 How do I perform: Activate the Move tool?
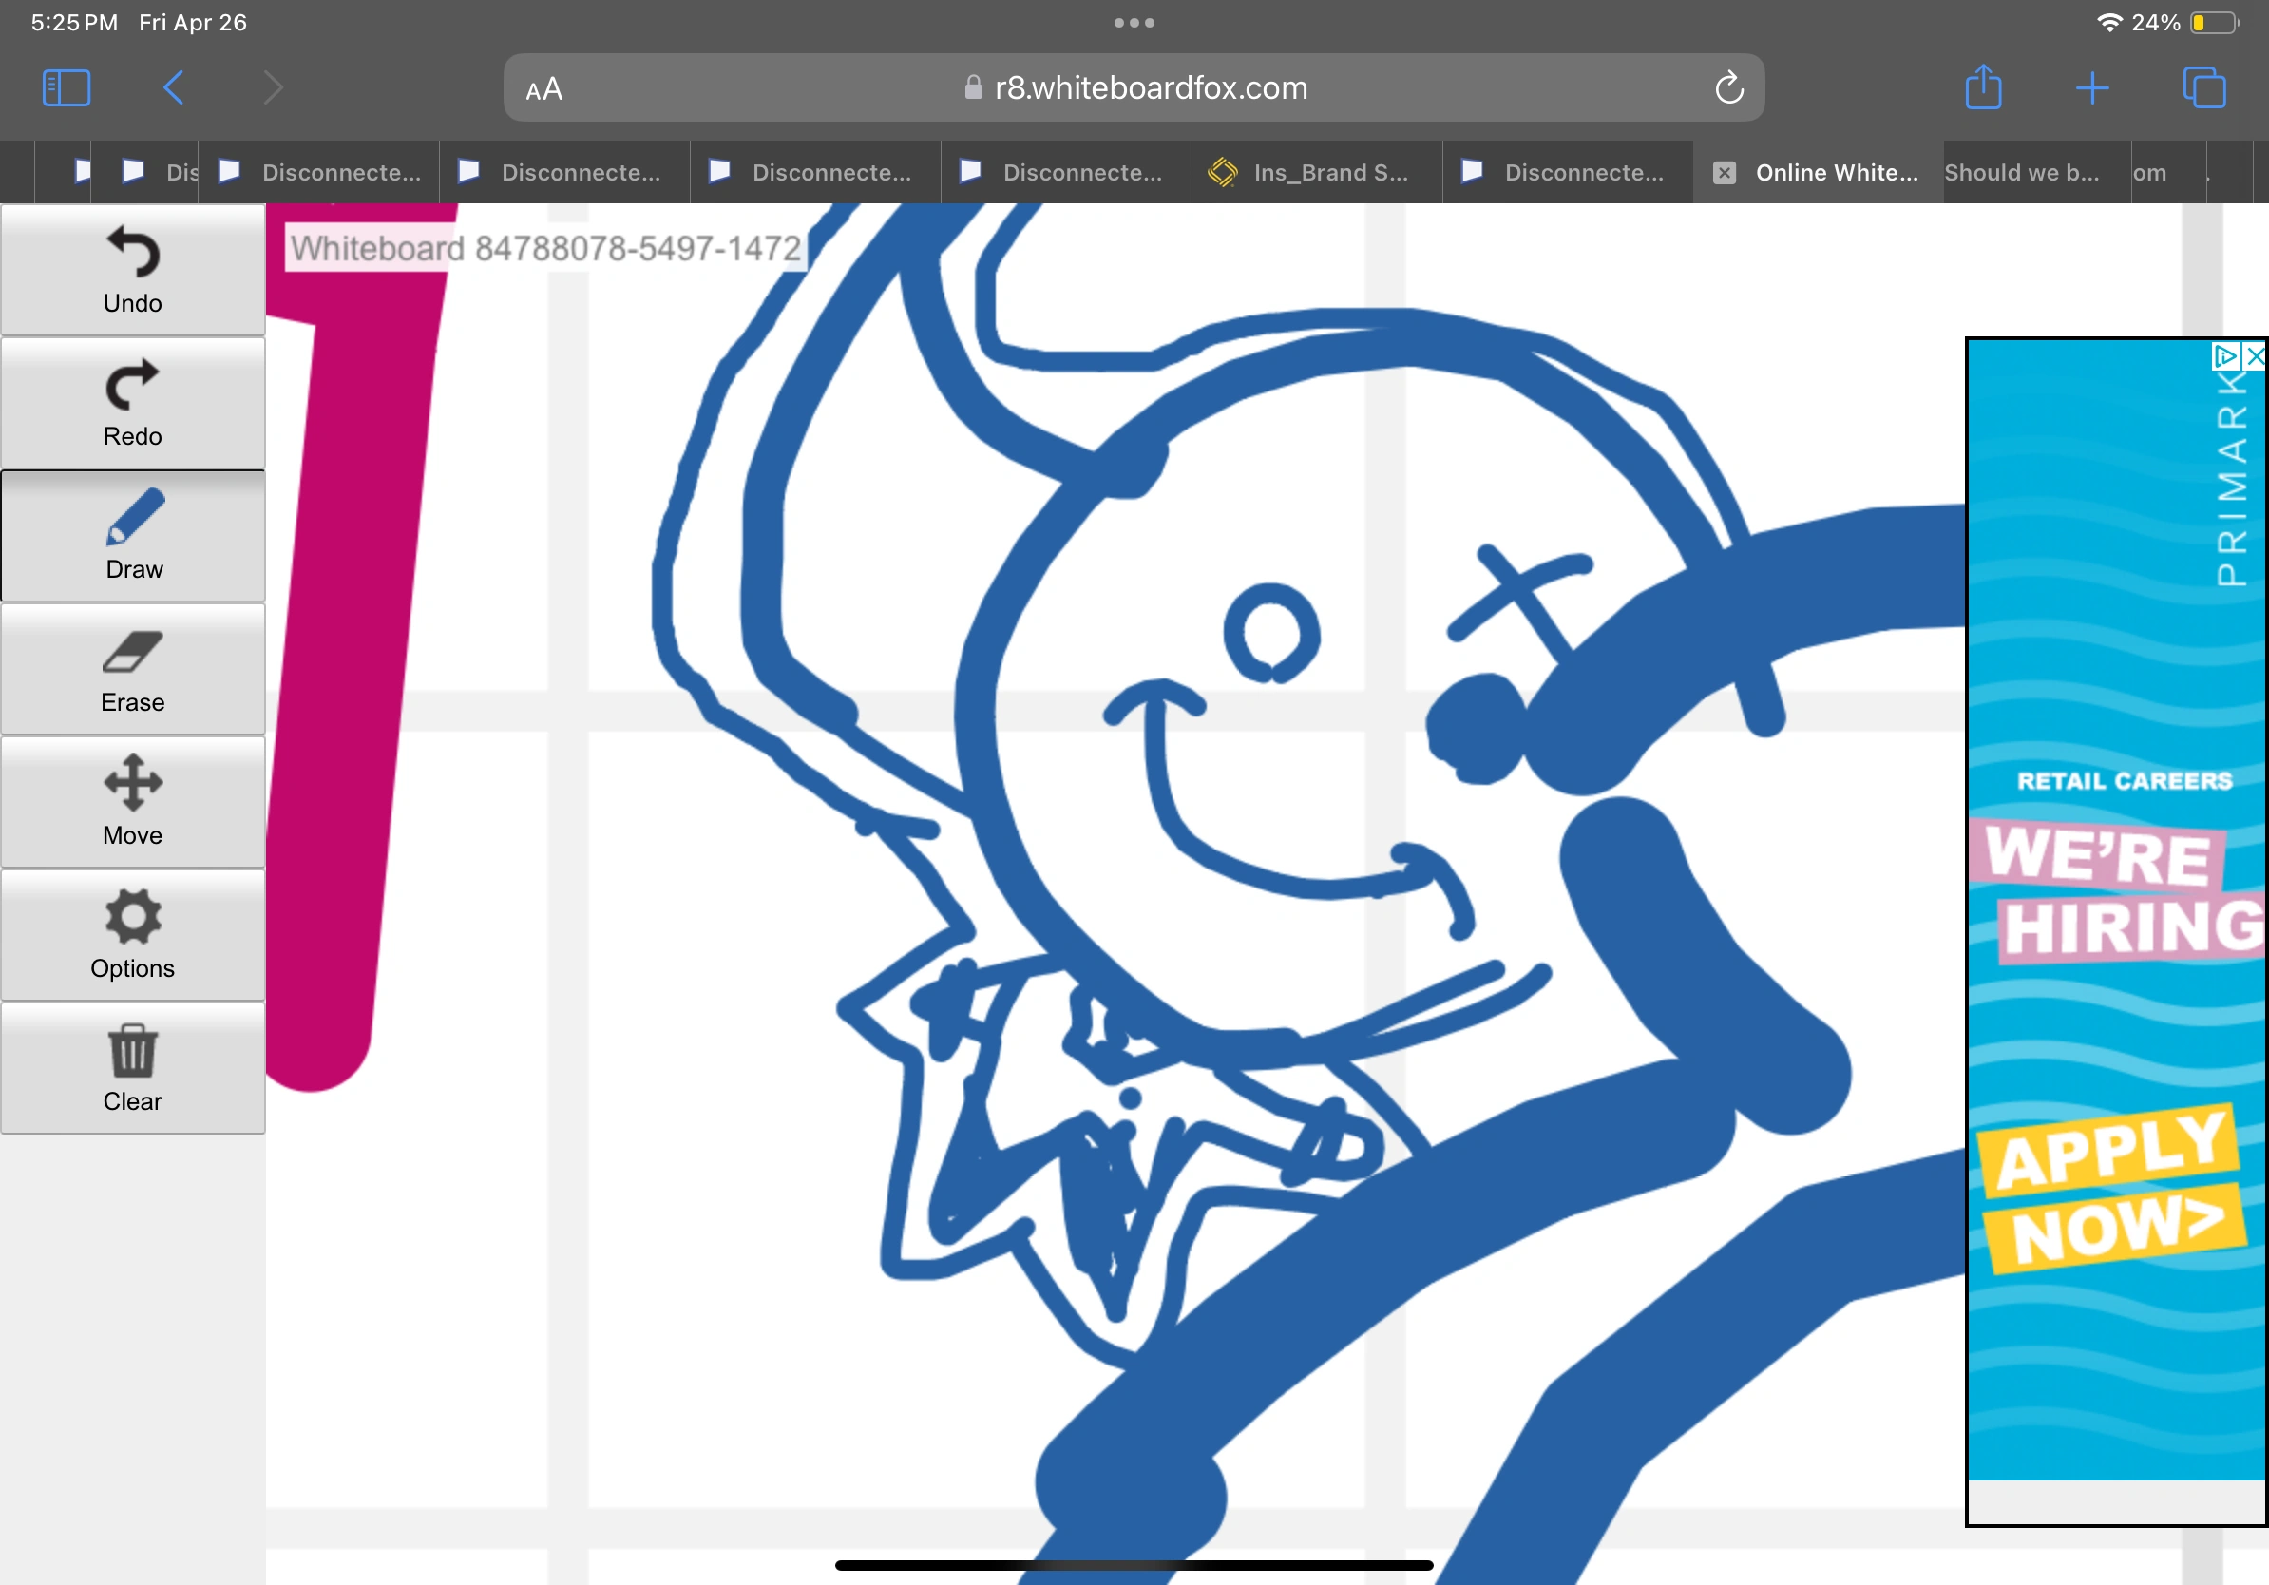(132, 801)
